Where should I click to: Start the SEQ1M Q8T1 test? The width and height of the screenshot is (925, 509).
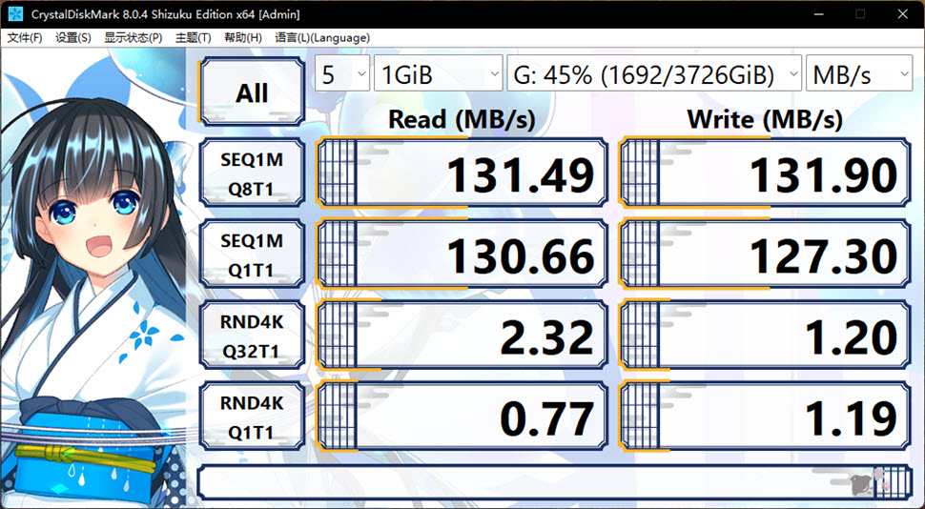[252, 173]
